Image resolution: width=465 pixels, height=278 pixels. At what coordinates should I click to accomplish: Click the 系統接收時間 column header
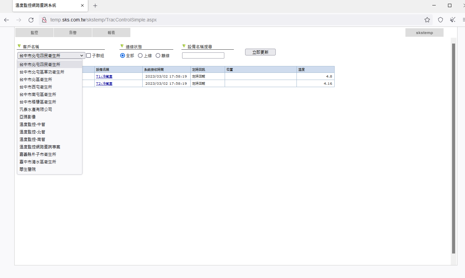[166, 69]
